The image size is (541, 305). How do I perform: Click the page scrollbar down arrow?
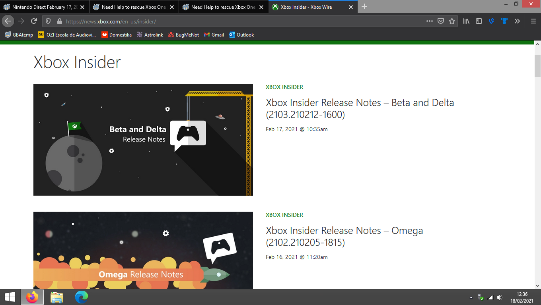(x=538, y=286)
